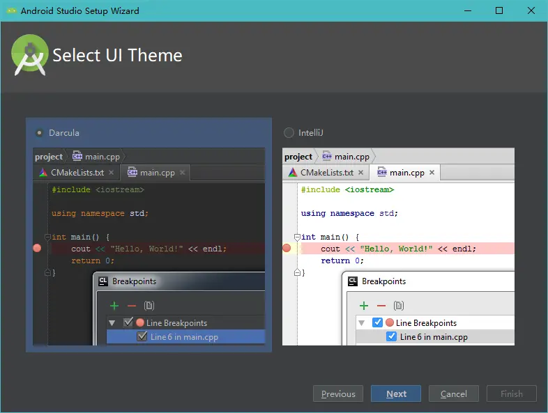Click the 'Darcula' label text
The width and height of the screenshot is (548, 413).
tap(64, 132)
